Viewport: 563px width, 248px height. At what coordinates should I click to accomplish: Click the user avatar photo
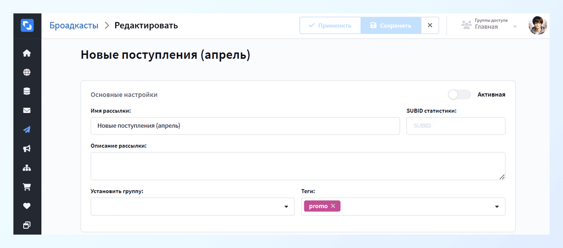[x=538, y=25]
